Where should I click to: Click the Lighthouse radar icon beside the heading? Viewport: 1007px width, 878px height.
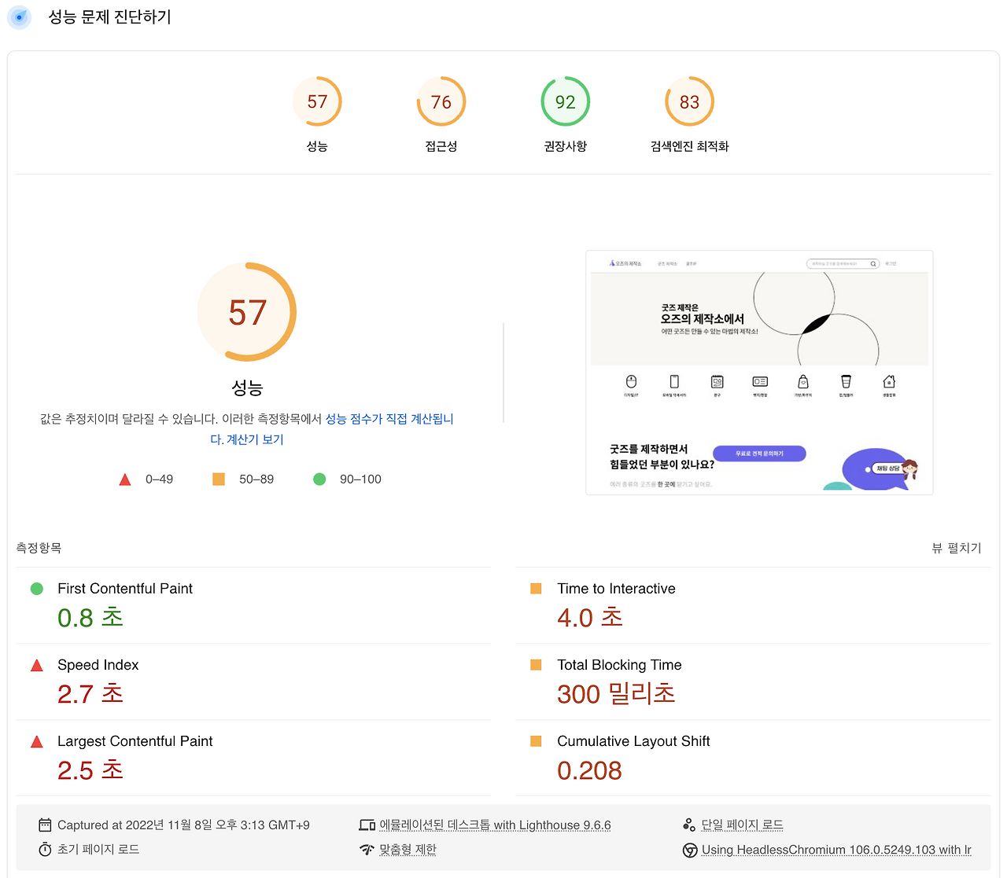point(19,17)
